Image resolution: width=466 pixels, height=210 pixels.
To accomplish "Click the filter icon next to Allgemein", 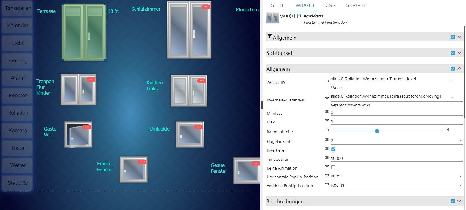I will (269, 37).
